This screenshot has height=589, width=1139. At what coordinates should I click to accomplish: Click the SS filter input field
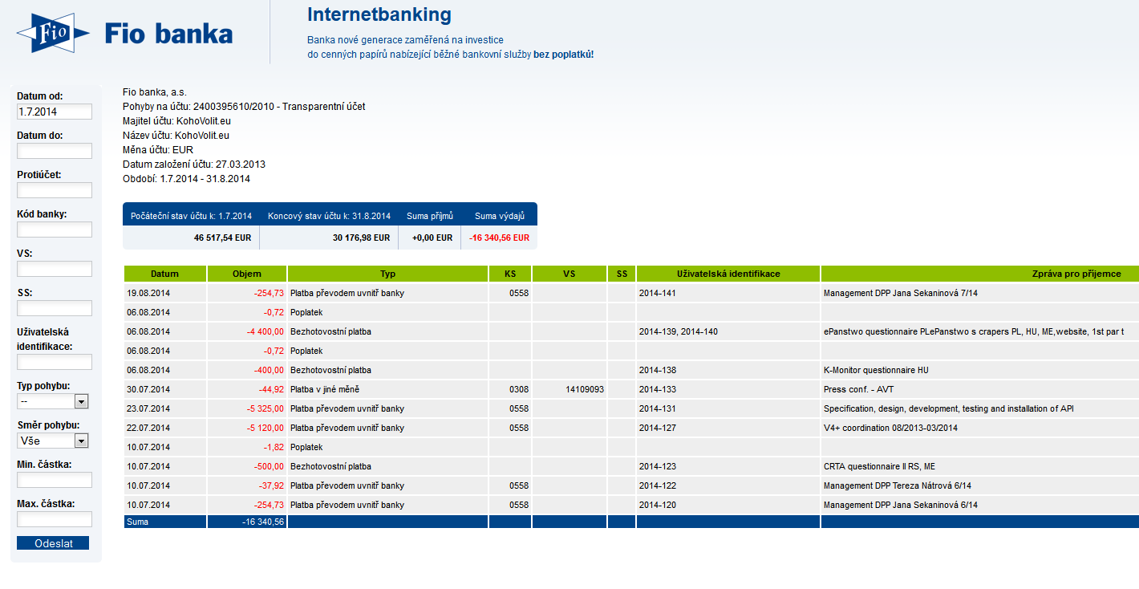[x=55, y=308]
